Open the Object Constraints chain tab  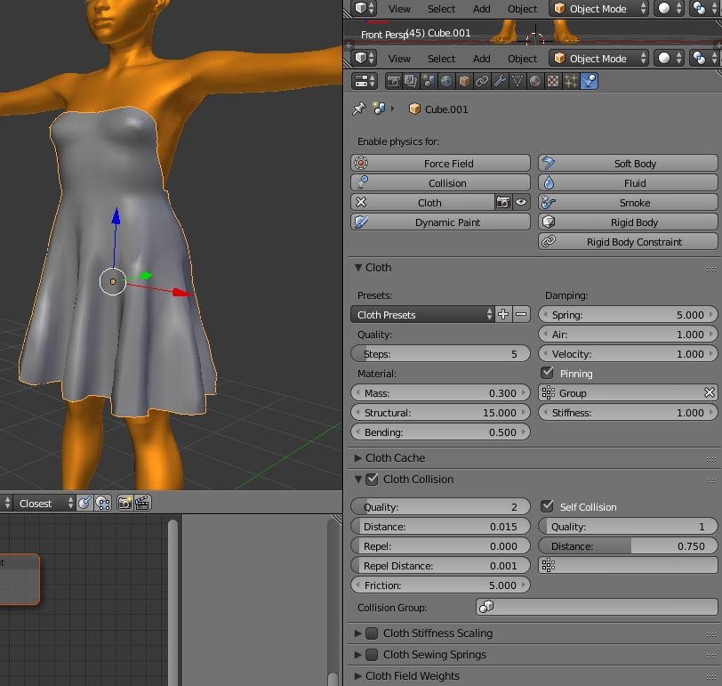point(482,81)
